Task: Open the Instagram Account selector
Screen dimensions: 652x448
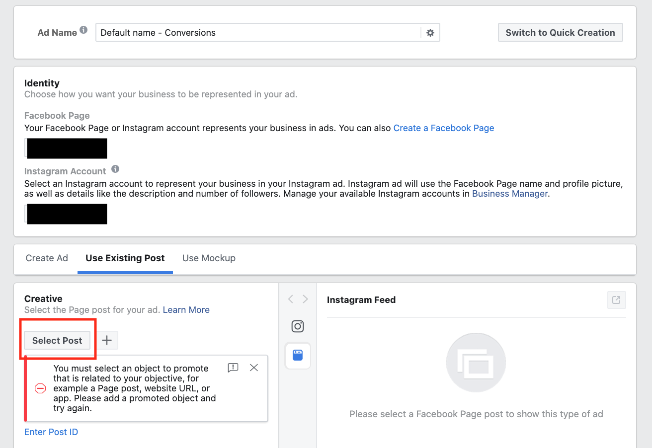Action: pyautogui.click(x=66, y=214)
